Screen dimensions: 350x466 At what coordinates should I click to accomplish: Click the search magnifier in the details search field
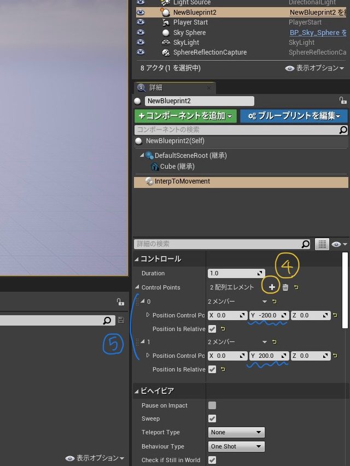(x=306, y=244)
